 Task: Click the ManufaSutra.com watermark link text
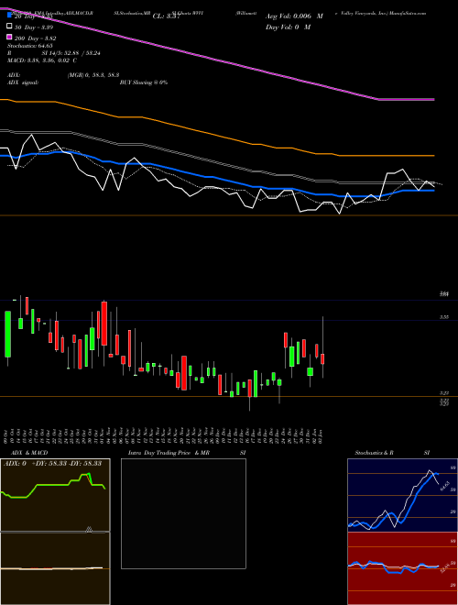(x=408, y=13)
